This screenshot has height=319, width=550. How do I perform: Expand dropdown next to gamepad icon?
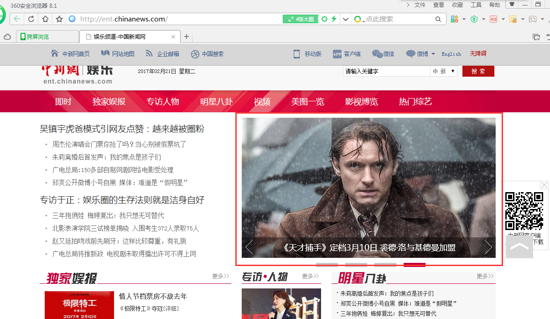tap(542, 19)
